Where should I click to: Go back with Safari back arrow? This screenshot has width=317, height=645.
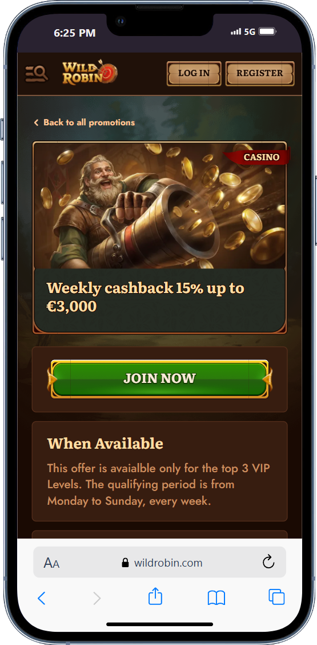41,597
